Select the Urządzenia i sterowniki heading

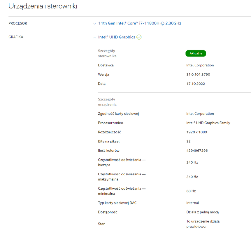[x=43, y=6]
